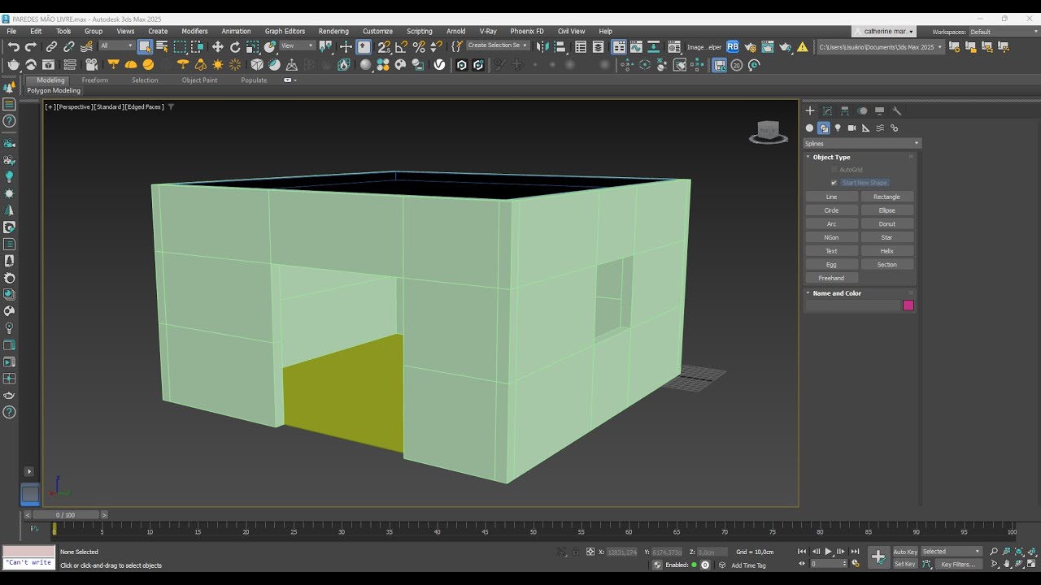
Task: Click the Rectangle spline button
Action: click(886, 197)
